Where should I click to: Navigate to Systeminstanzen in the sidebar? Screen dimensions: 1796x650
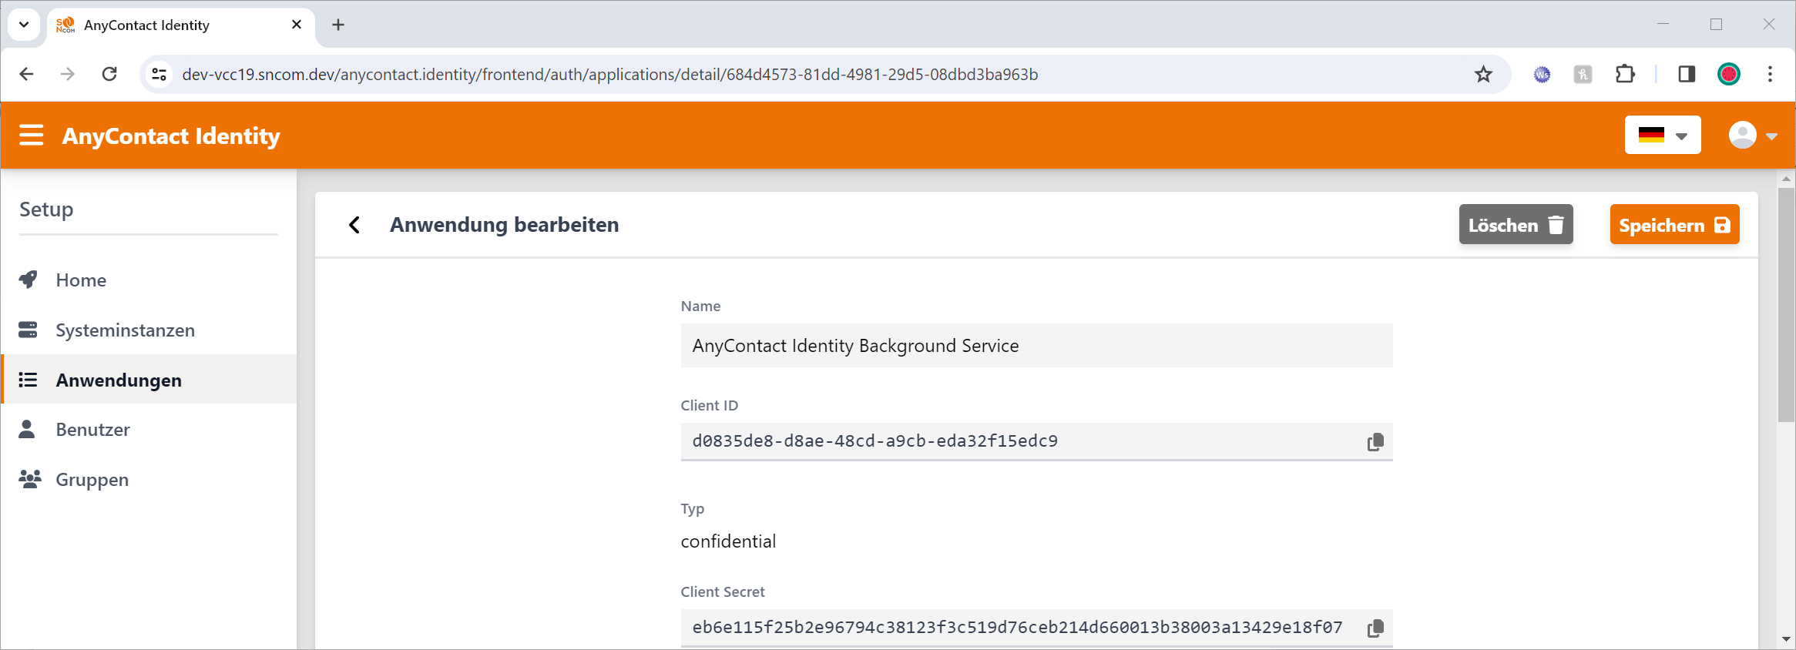click(x=125, y=330)
